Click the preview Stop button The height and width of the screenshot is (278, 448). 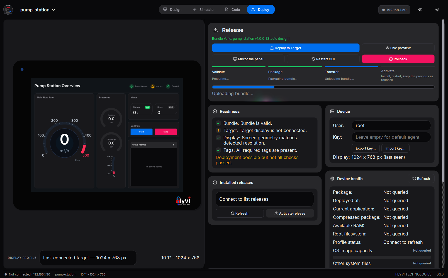(166, 132)
